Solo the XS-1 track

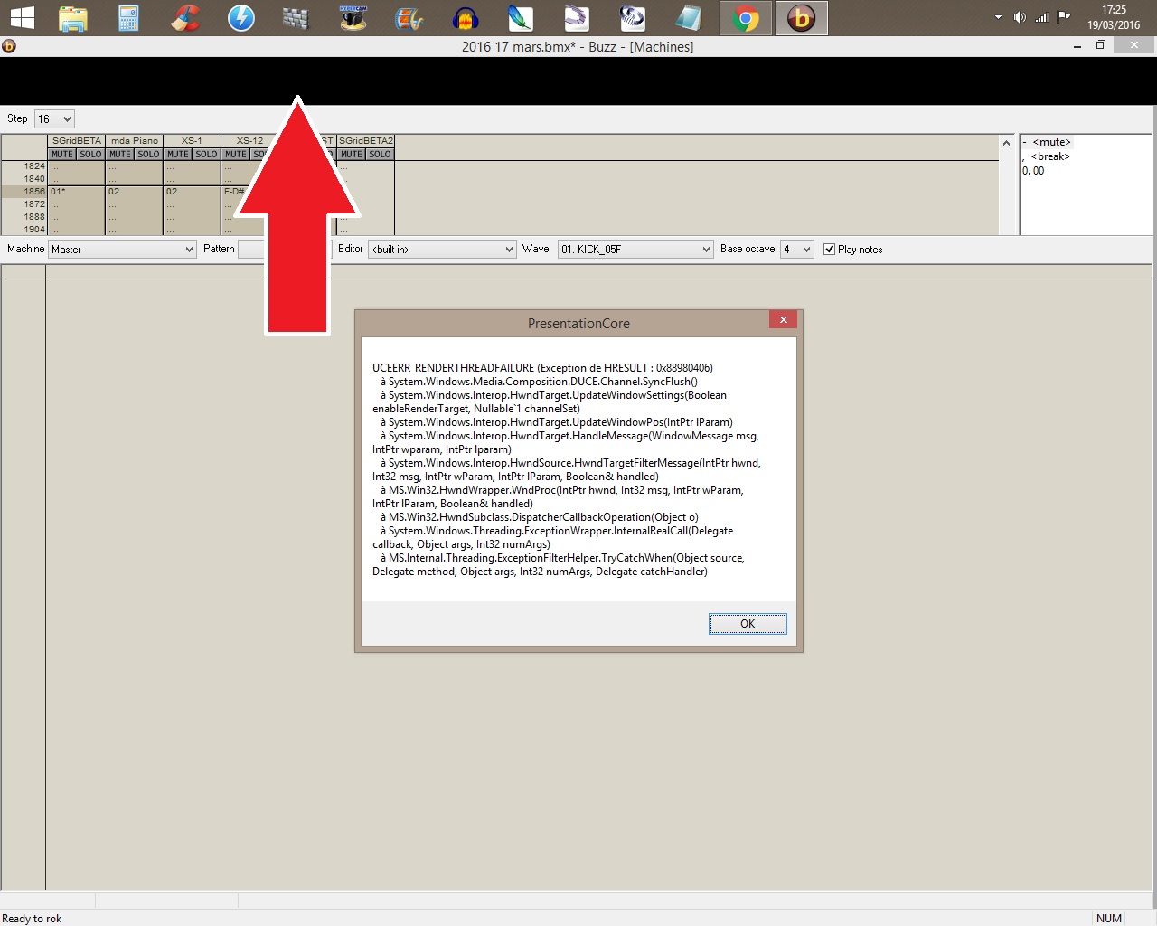[206, 155]
